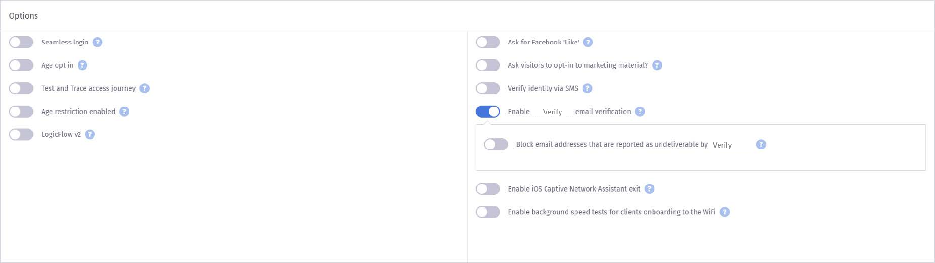Open help for email verification option
This screenshot has width=935, height=263.
click(640, 111)
